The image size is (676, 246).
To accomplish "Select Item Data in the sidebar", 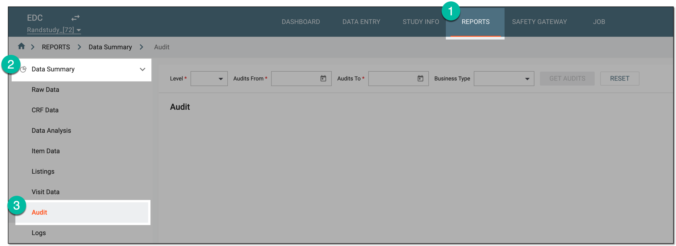I will click(45, 151).
